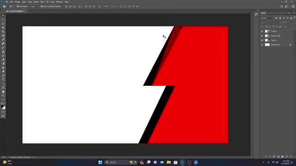Screen dimensions: 296x166
Task: Swap foreground and background colors
Action: tap(4, 103)
